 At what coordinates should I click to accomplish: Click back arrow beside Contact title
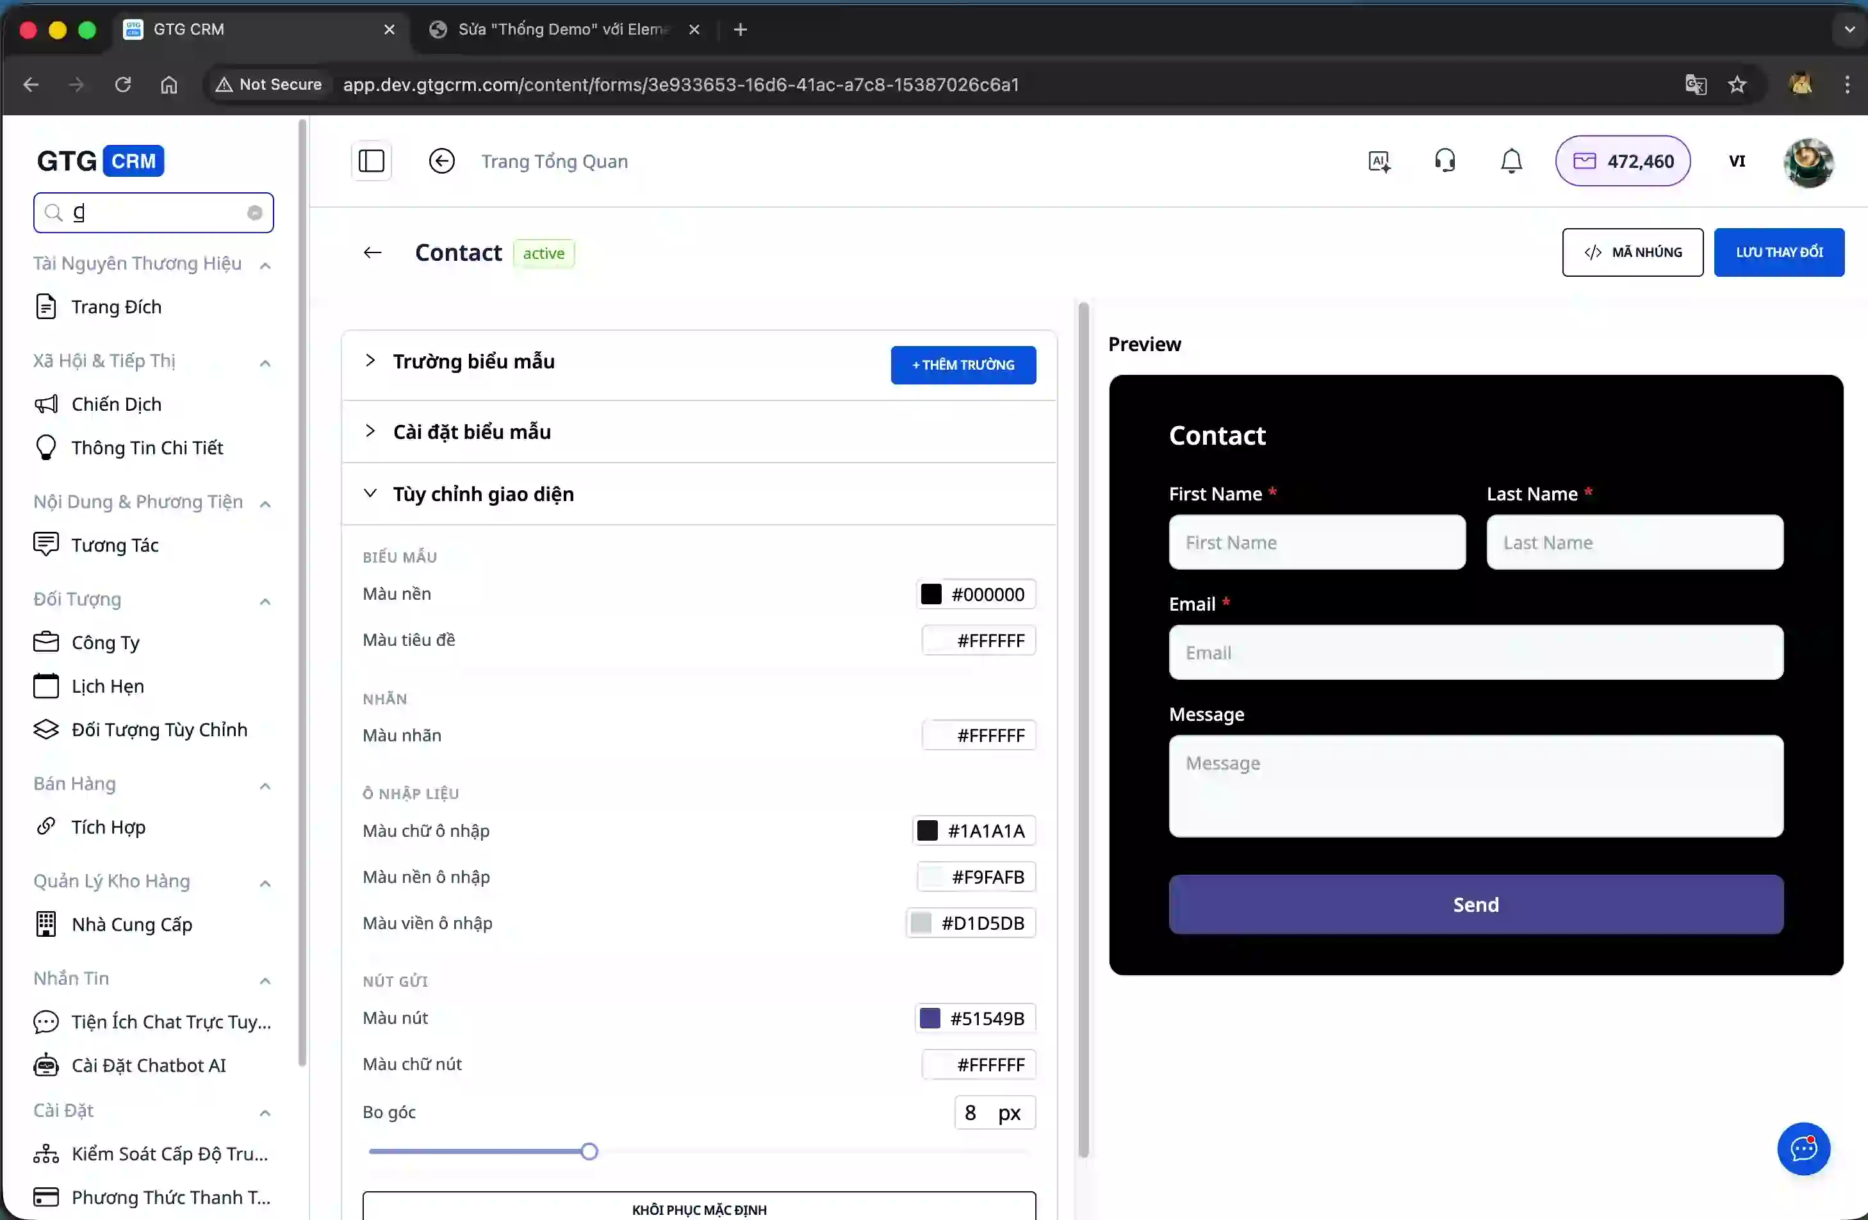[x=373, y=253]
